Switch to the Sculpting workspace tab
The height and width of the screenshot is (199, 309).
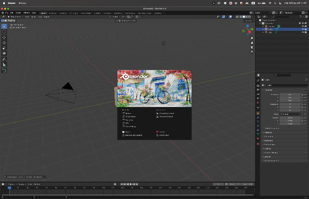(63, 13)
